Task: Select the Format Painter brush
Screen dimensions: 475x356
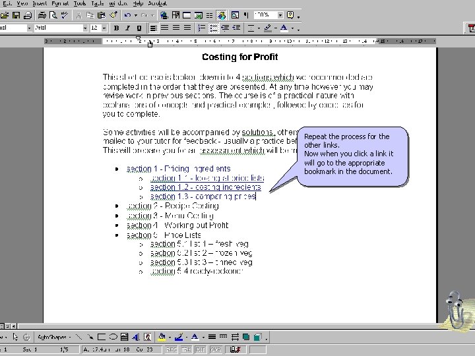Action: (x=113, y=15)
